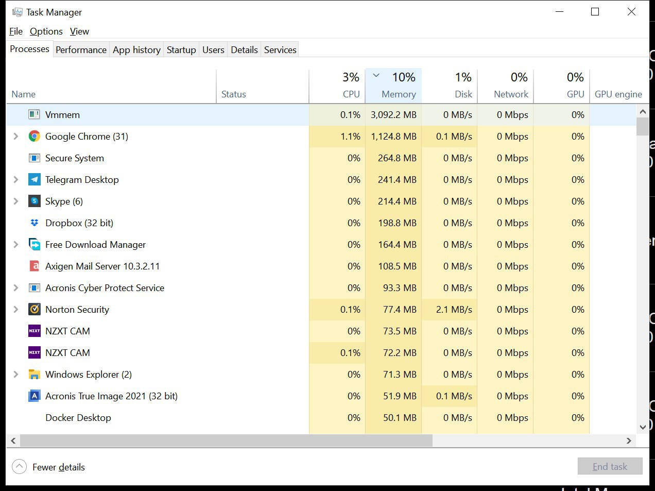Click the 264.8 MB Secure System memory value
The image size is (655, 491).
pos(397,158)
